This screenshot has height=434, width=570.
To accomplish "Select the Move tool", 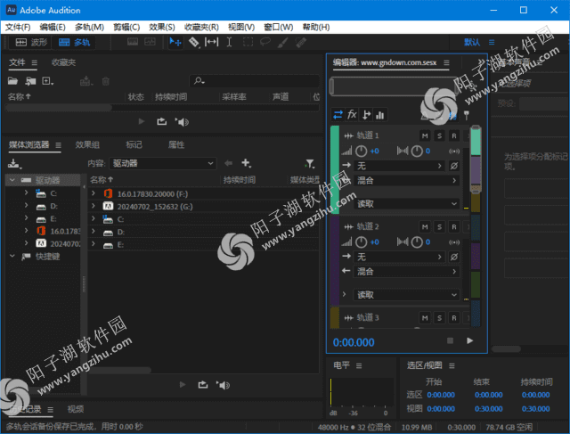I will pyautogui.click(x=175, y=42).
